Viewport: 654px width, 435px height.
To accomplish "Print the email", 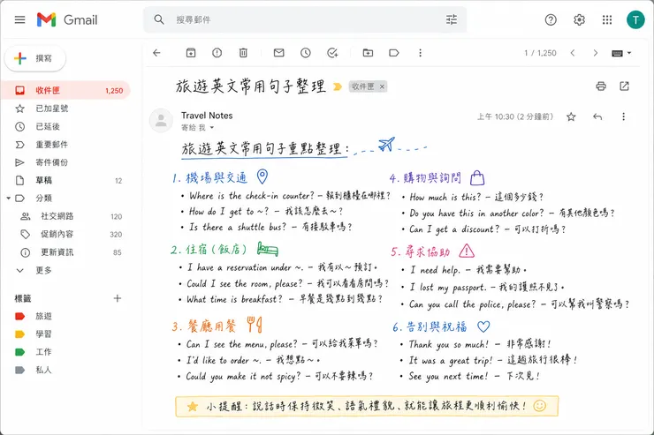I will pos(601,86).
